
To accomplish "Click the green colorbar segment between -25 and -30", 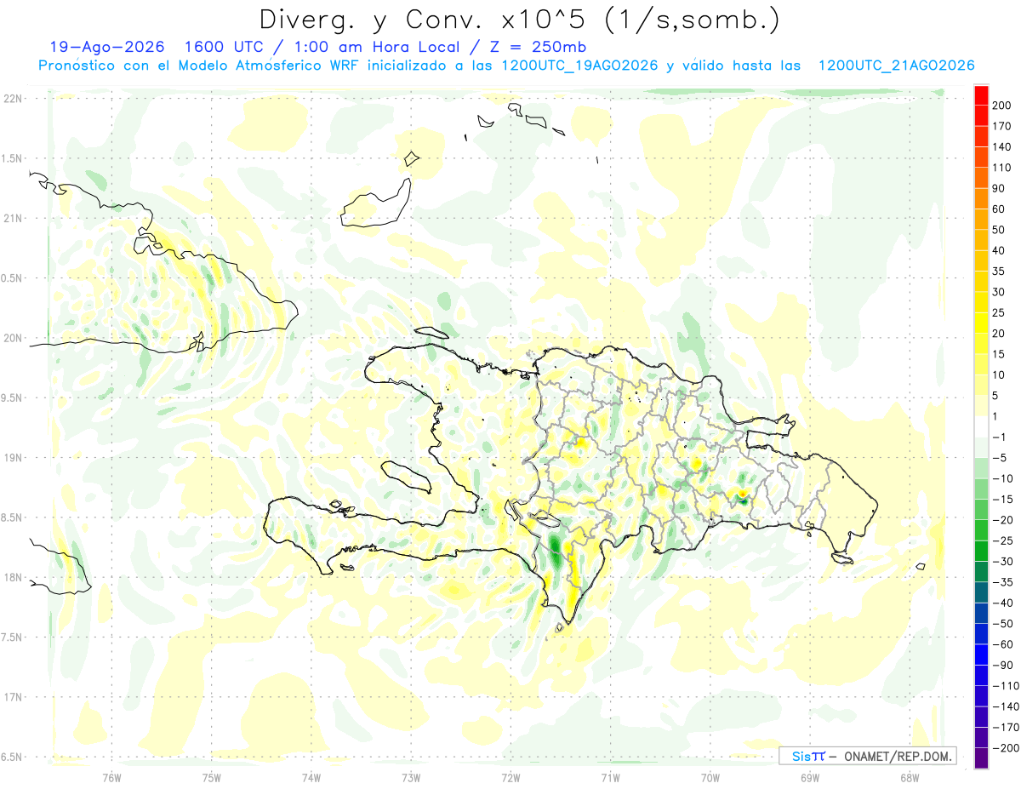I will [x=982, y=551].
